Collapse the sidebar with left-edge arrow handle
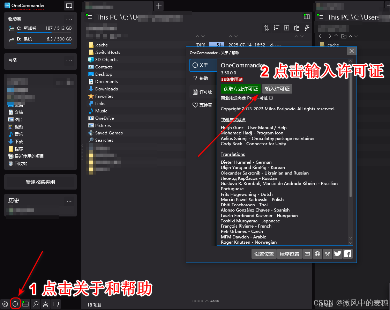This screenshot has height=310, width=390. (x=82, y=146)
